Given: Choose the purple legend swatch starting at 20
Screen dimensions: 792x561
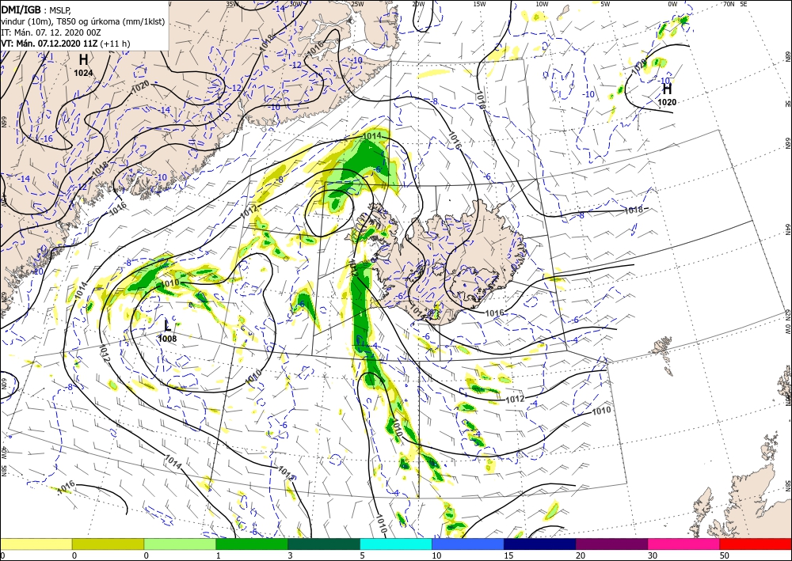Looking at the screenshot, I should 611,544.
